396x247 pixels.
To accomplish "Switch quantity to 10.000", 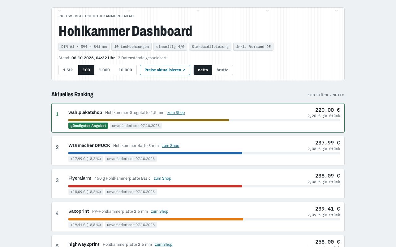I will (x=125, y=70).
